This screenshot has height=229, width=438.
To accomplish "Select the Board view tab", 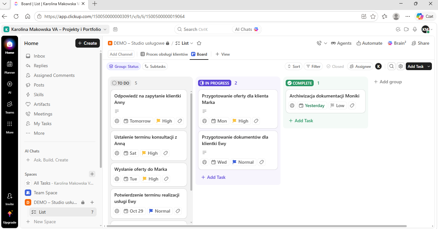I will coord(199,54).
